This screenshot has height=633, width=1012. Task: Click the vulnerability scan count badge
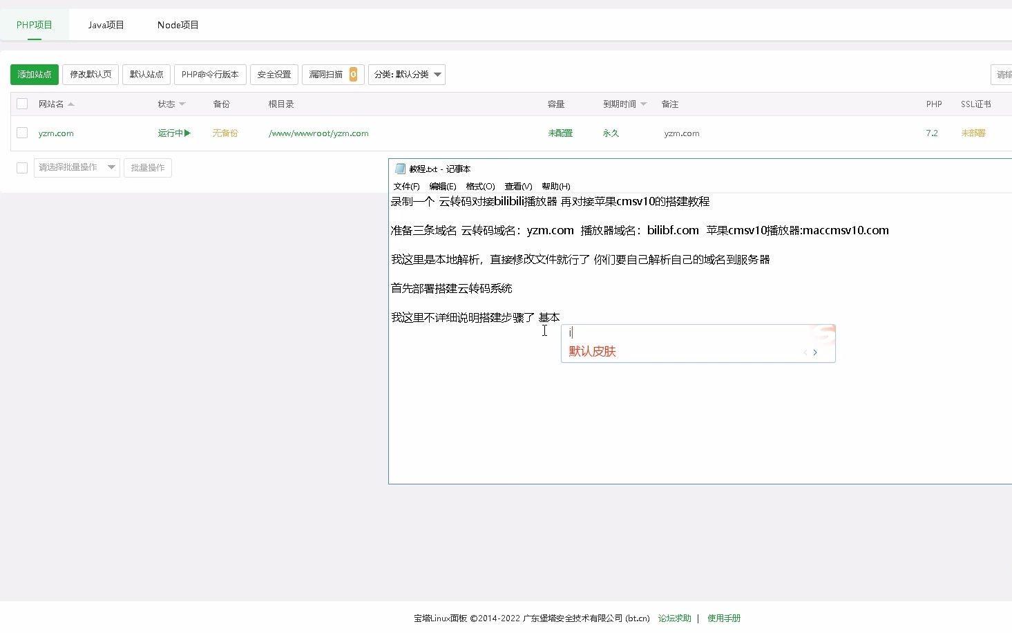click(353, 75)
